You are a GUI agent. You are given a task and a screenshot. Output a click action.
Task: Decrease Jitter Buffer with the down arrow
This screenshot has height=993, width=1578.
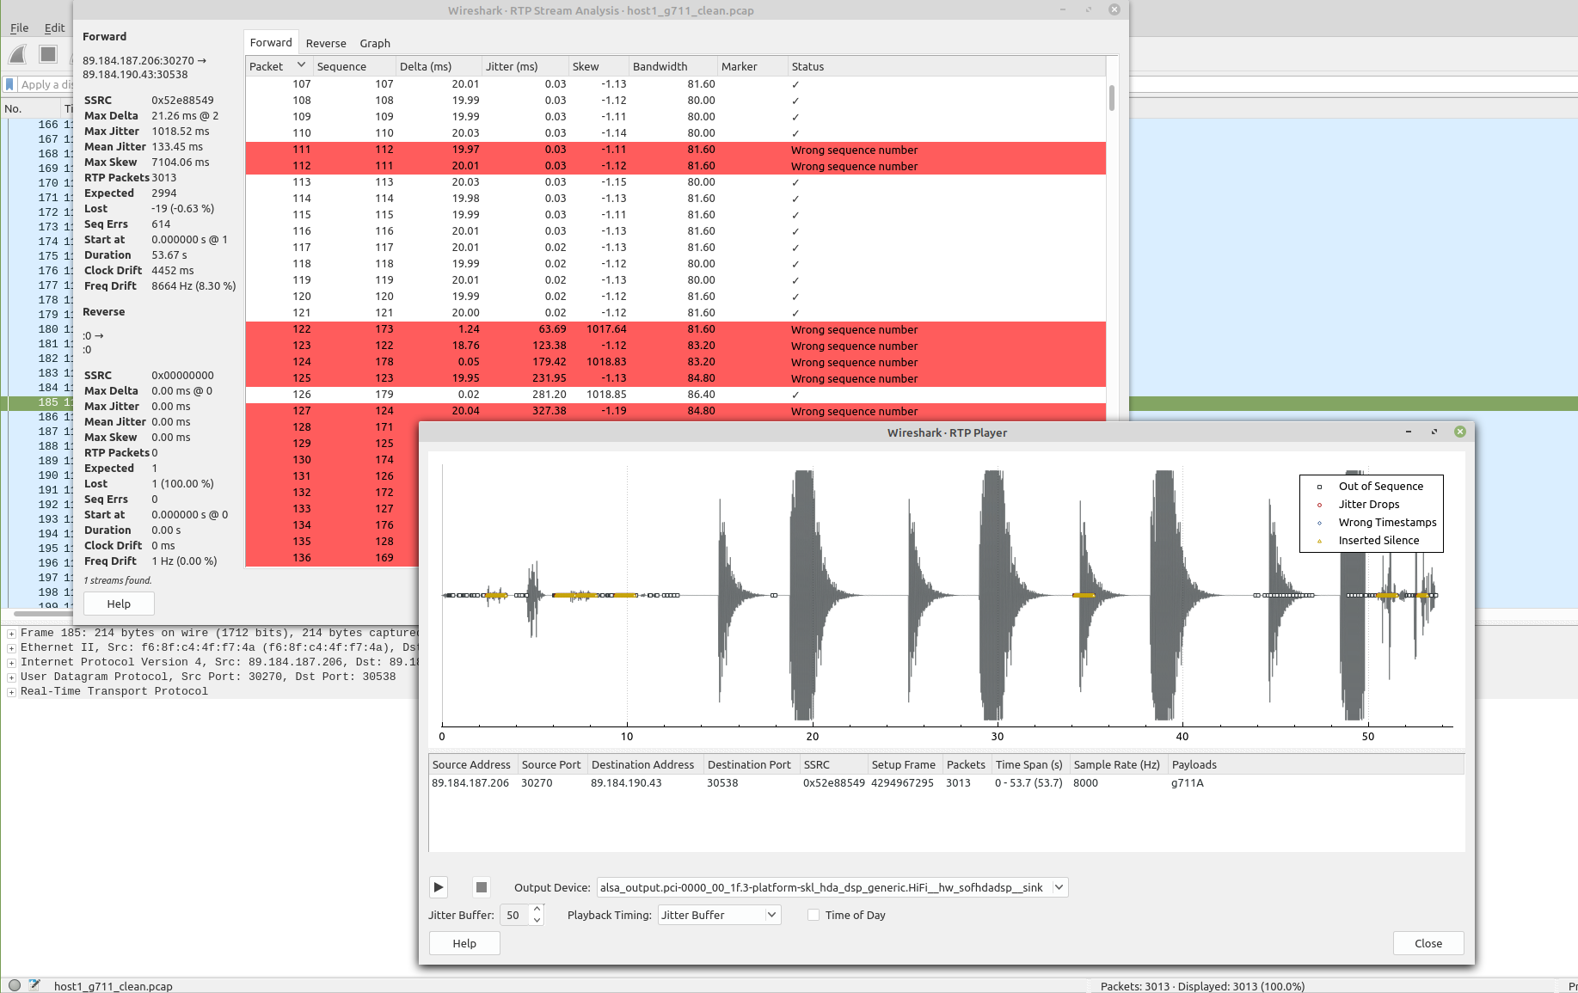[x=537, y=920]
